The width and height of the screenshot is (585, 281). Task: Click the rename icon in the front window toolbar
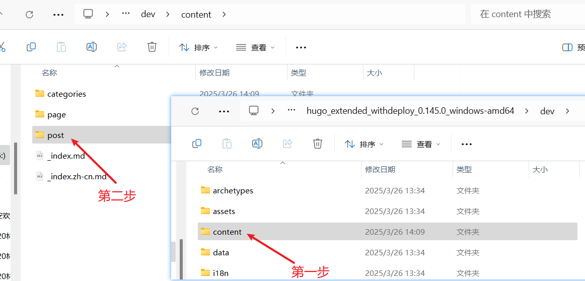click(257, 144)
